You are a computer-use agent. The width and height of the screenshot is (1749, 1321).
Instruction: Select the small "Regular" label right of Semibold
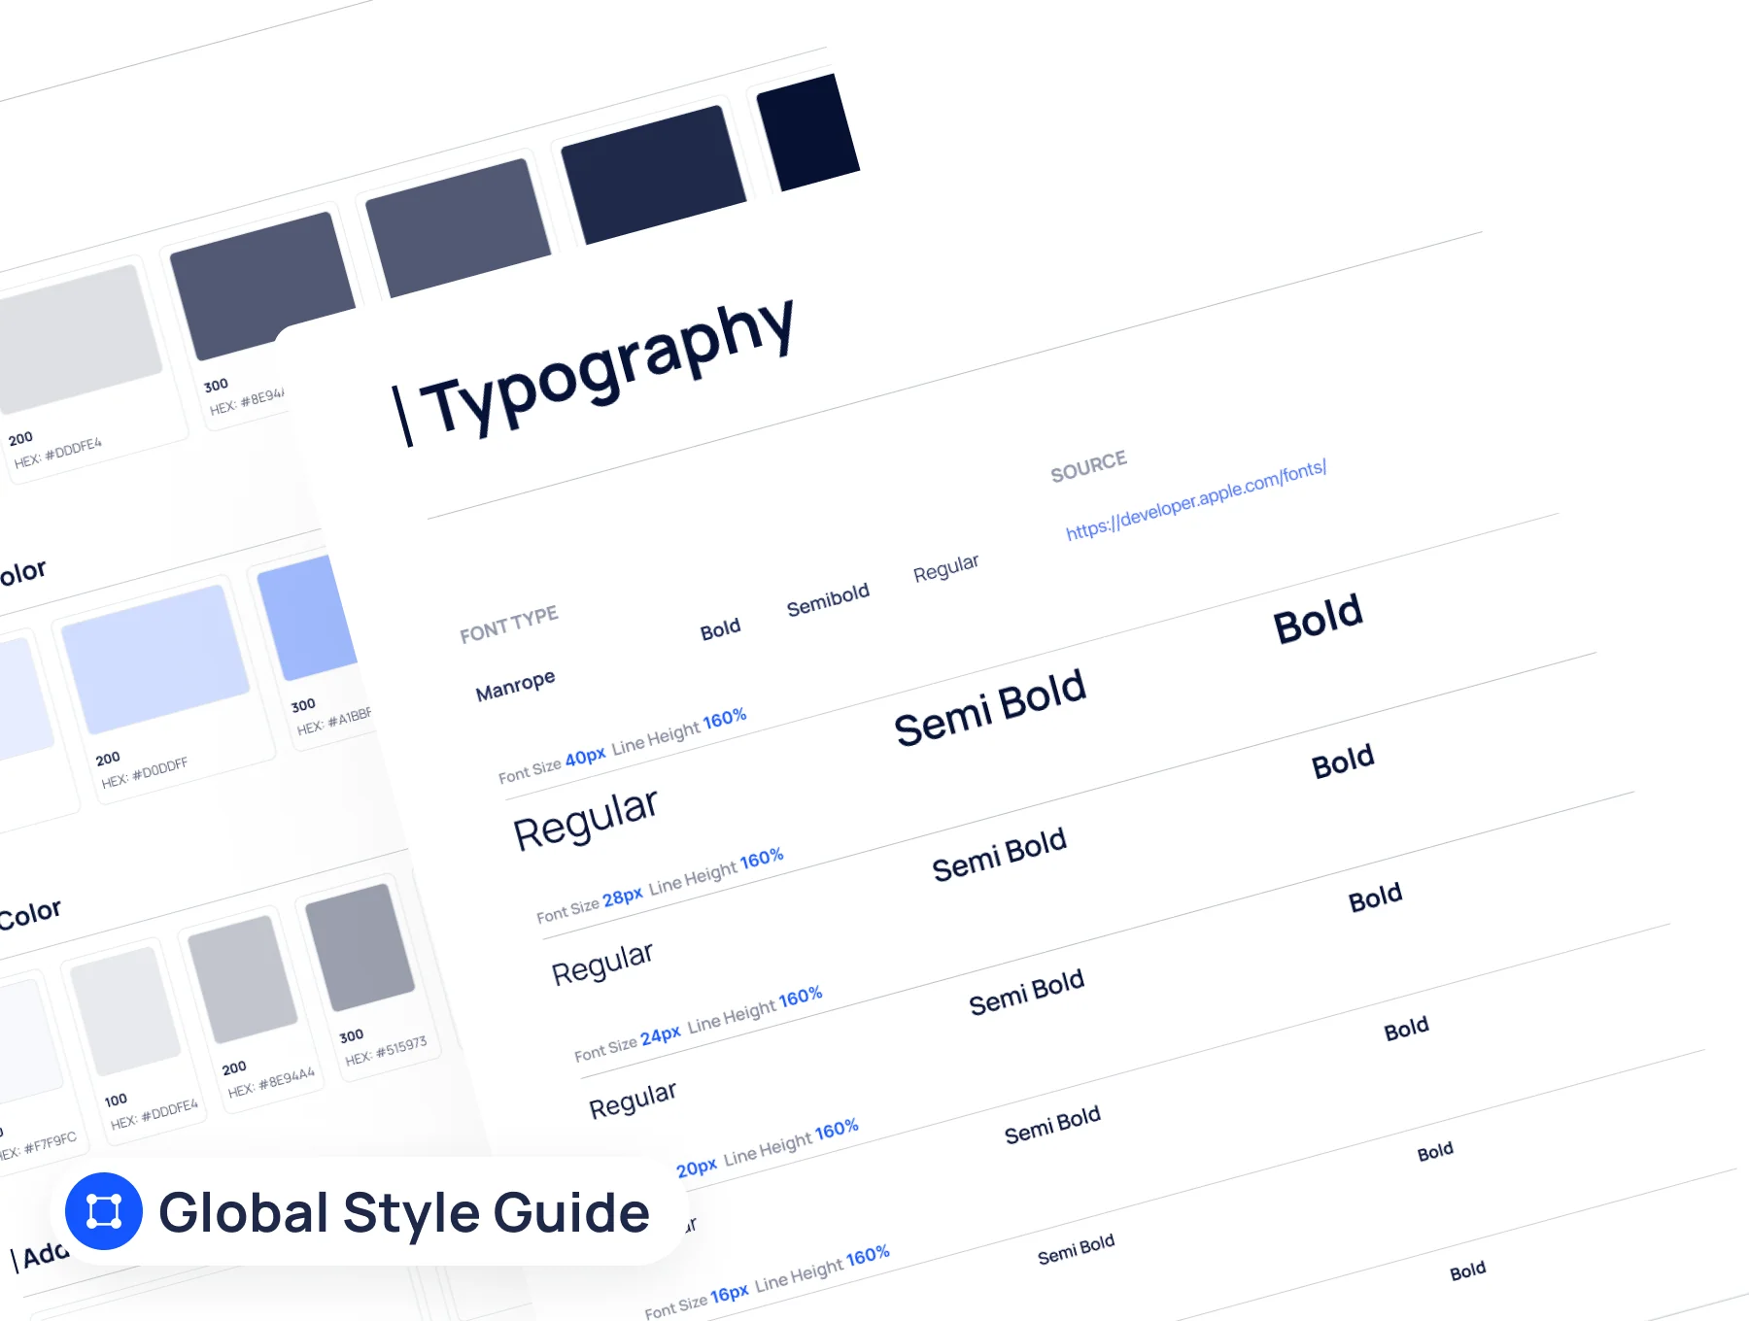point(945,568)
